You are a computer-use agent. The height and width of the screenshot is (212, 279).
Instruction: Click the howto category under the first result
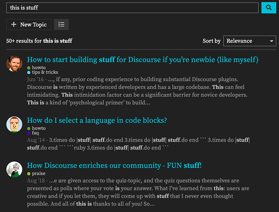pyautogui.click(x=36, y=68)
